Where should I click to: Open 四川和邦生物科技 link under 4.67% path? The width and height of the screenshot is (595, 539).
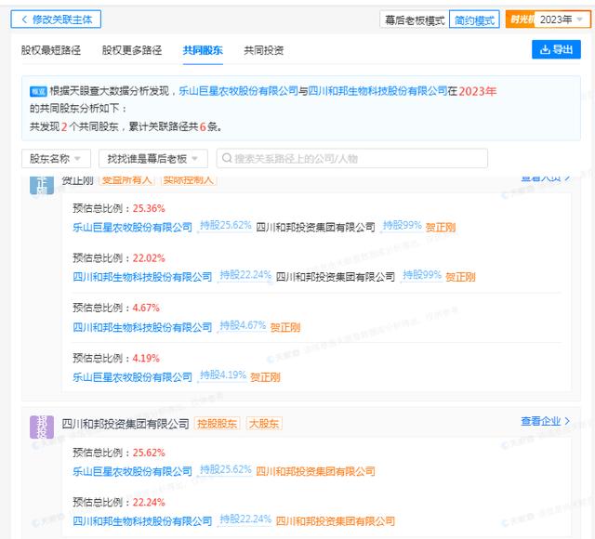point(142,327)
